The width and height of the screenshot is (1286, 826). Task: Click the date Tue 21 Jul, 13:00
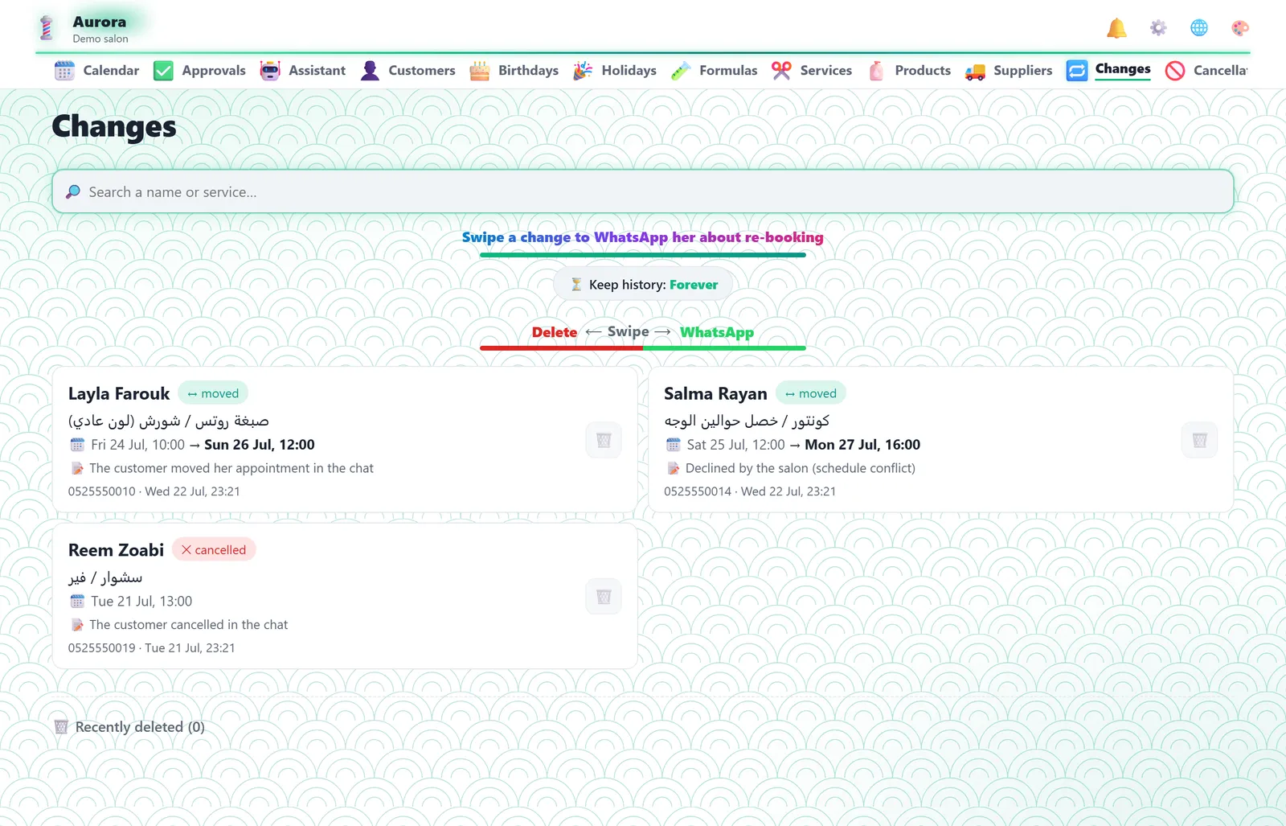point(141,602)
